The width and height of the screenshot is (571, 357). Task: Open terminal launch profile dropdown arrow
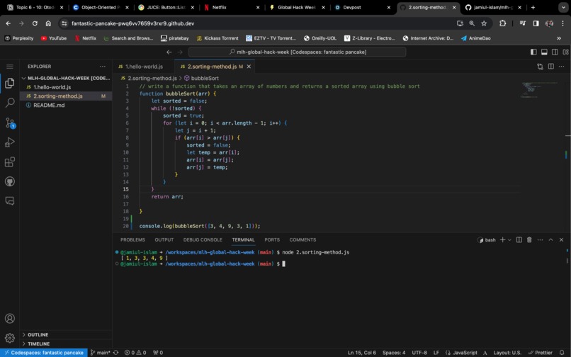509,239
